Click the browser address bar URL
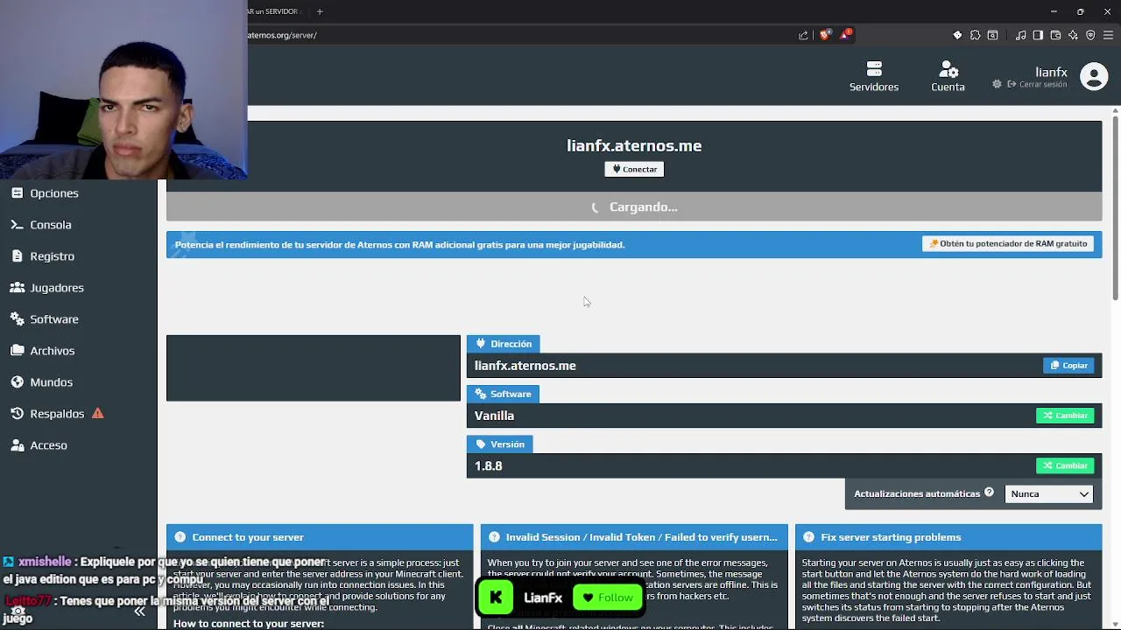This screenshot has width=1121, height=630. [282, 35]
